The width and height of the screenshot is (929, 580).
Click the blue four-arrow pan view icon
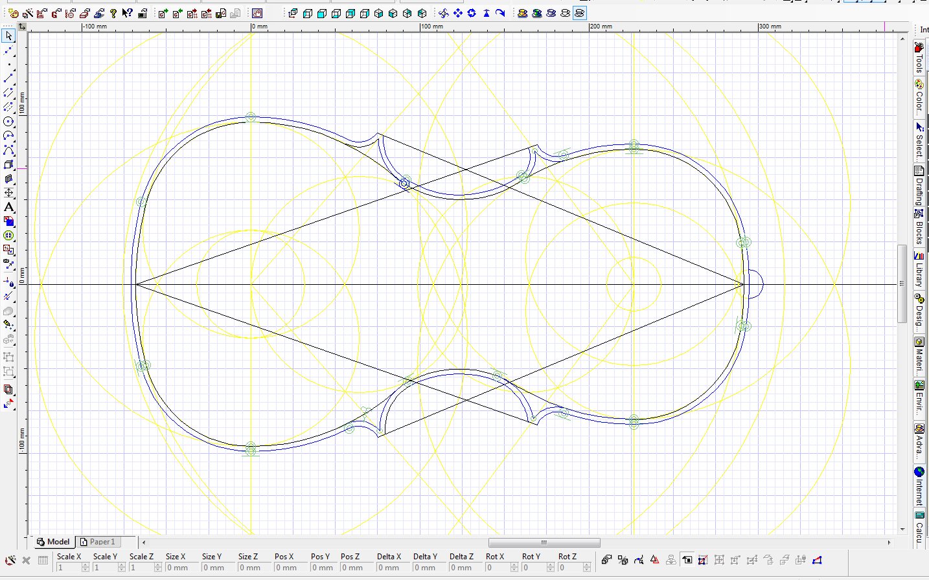(x=458, y=13)
